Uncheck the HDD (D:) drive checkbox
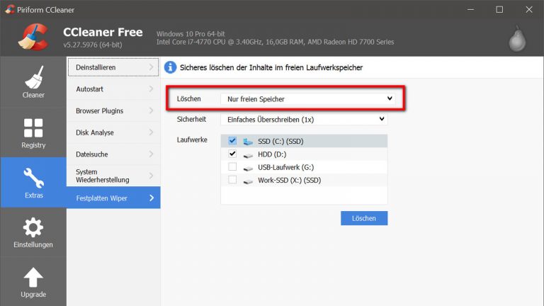The width and height of the screenshot is (544, 306). click(232, 154)
